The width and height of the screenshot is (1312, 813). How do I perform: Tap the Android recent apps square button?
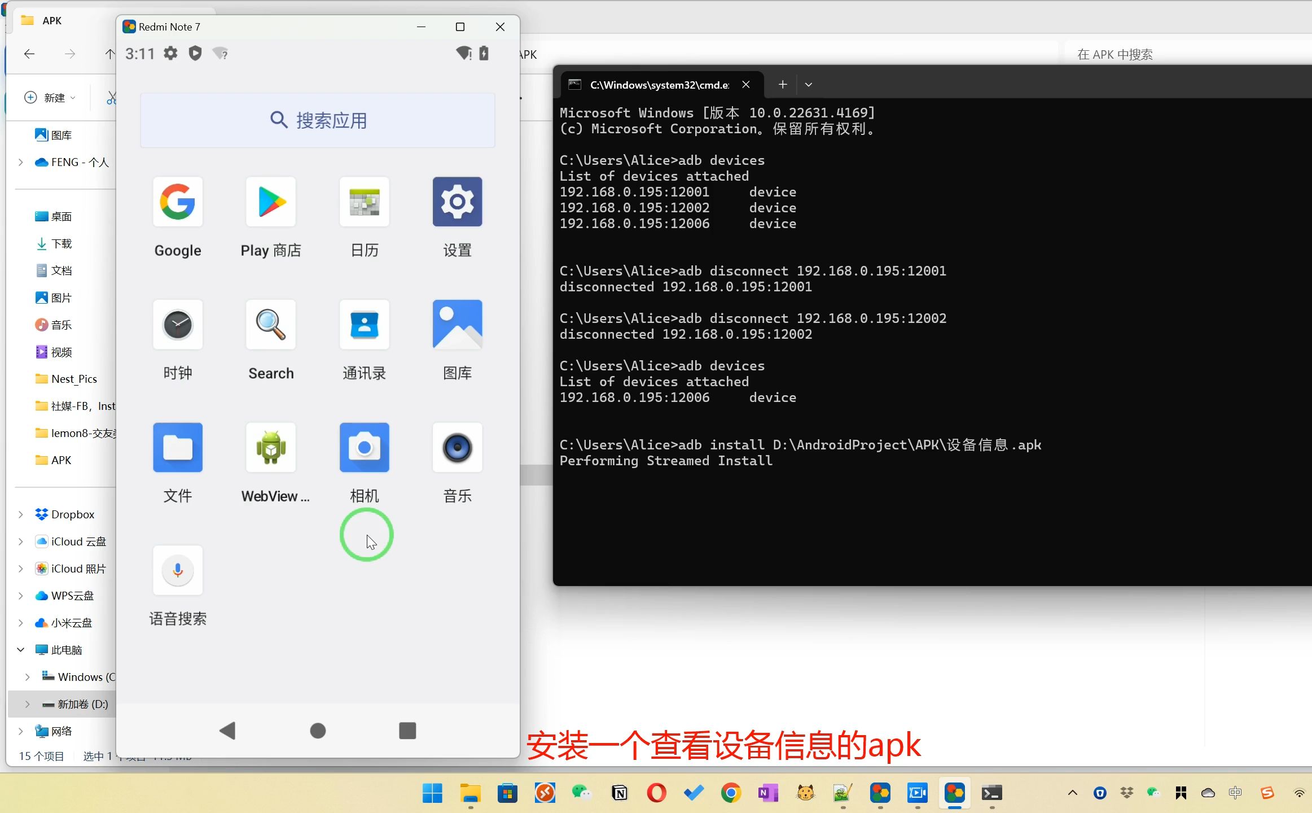coord(407,731)
